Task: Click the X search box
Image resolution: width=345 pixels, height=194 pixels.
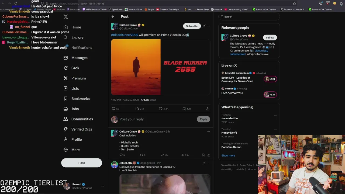Action: point(249,16)
